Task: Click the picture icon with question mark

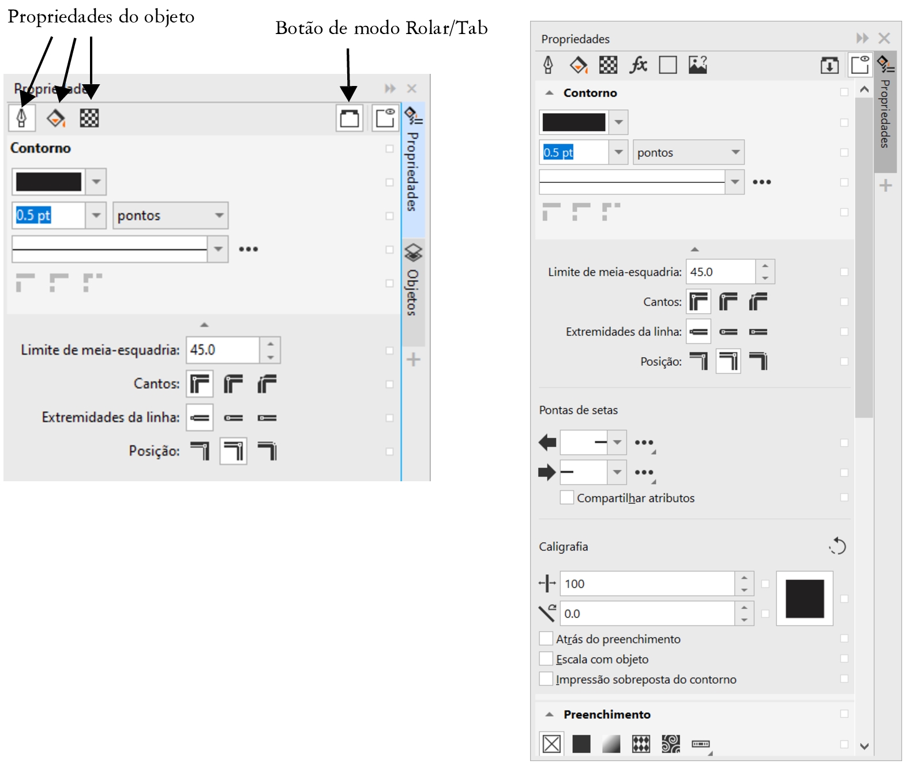Action: click(697, 65)
